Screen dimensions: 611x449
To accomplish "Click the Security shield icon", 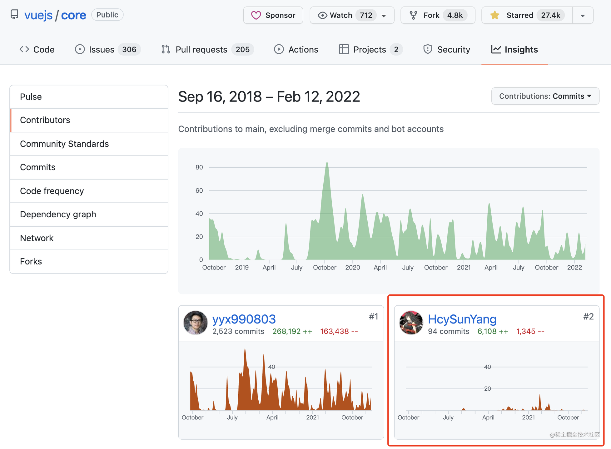I will coord(428,49).
